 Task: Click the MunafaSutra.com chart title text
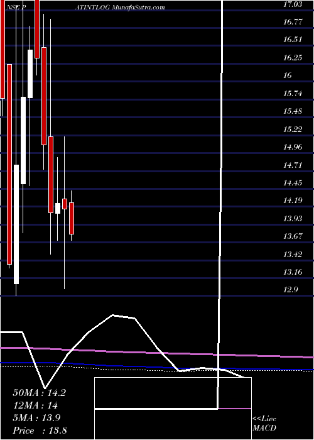click(x=138, y=8)
